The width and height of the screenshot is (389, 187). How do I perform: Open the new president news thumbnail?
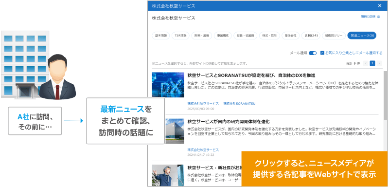point(168,175)
